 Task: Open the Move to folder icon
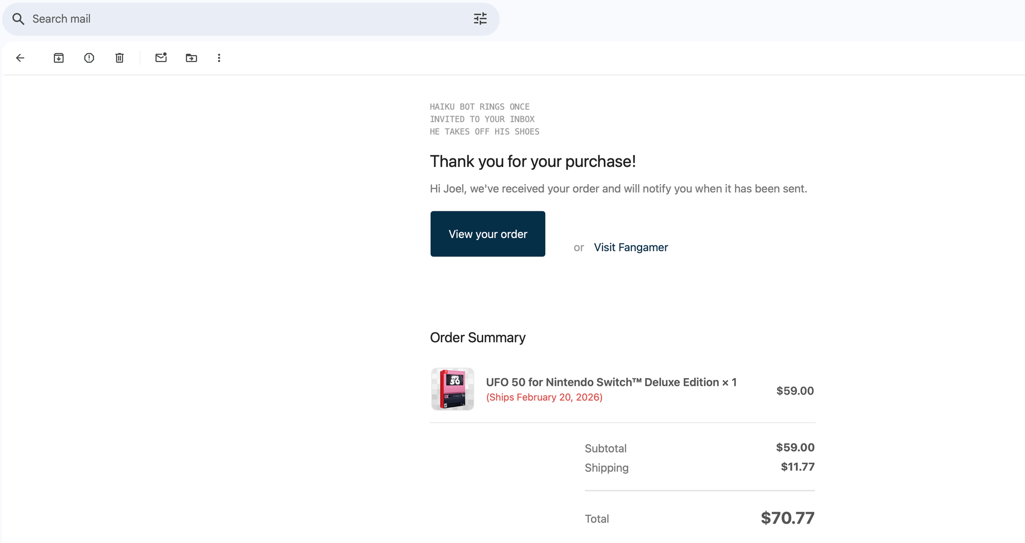[191, 58]
